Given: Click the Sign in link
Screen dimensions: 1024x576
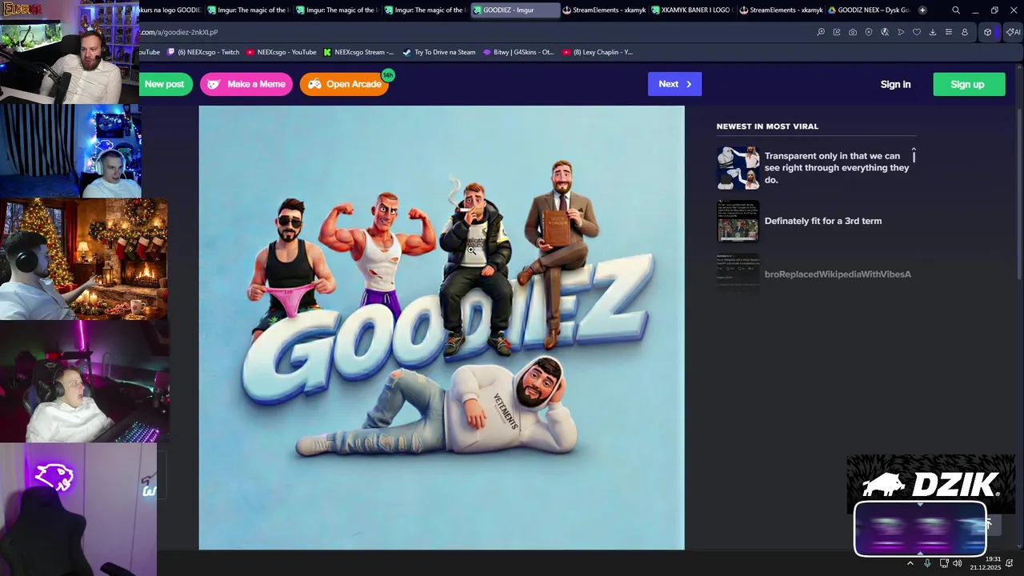Looking at the screenshot, I should tap(895, 84).
